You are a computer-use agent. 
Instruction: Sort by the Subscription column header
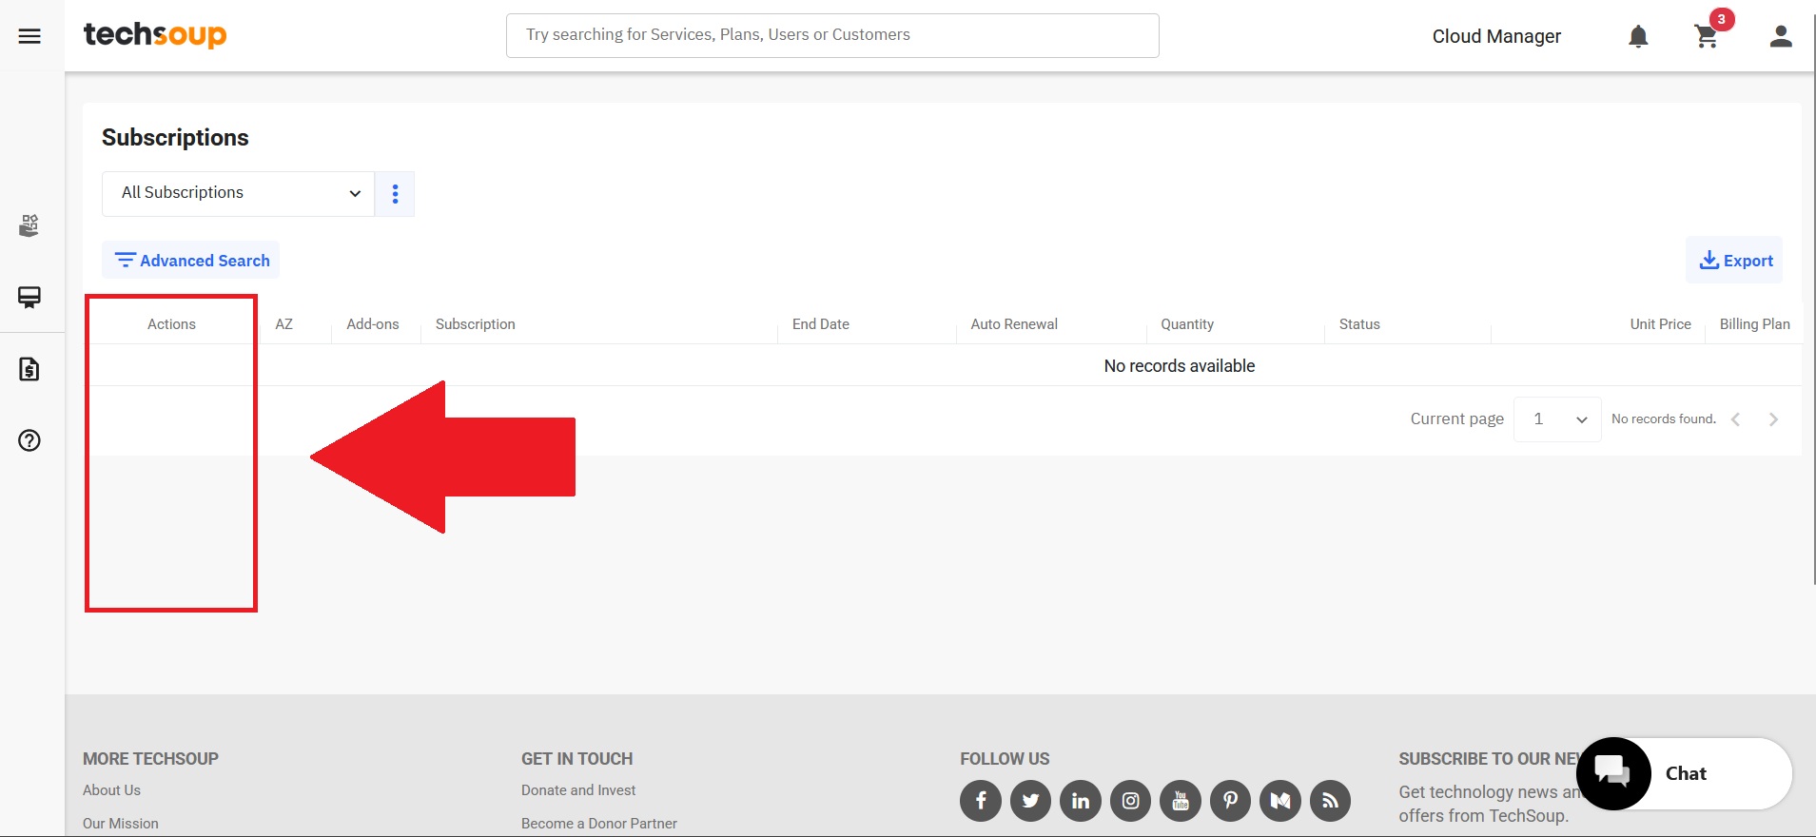click(x=476, y=324)
